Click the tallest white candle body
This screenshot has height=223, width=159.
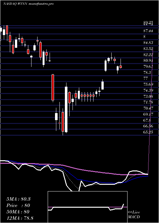tap(66, 110)
